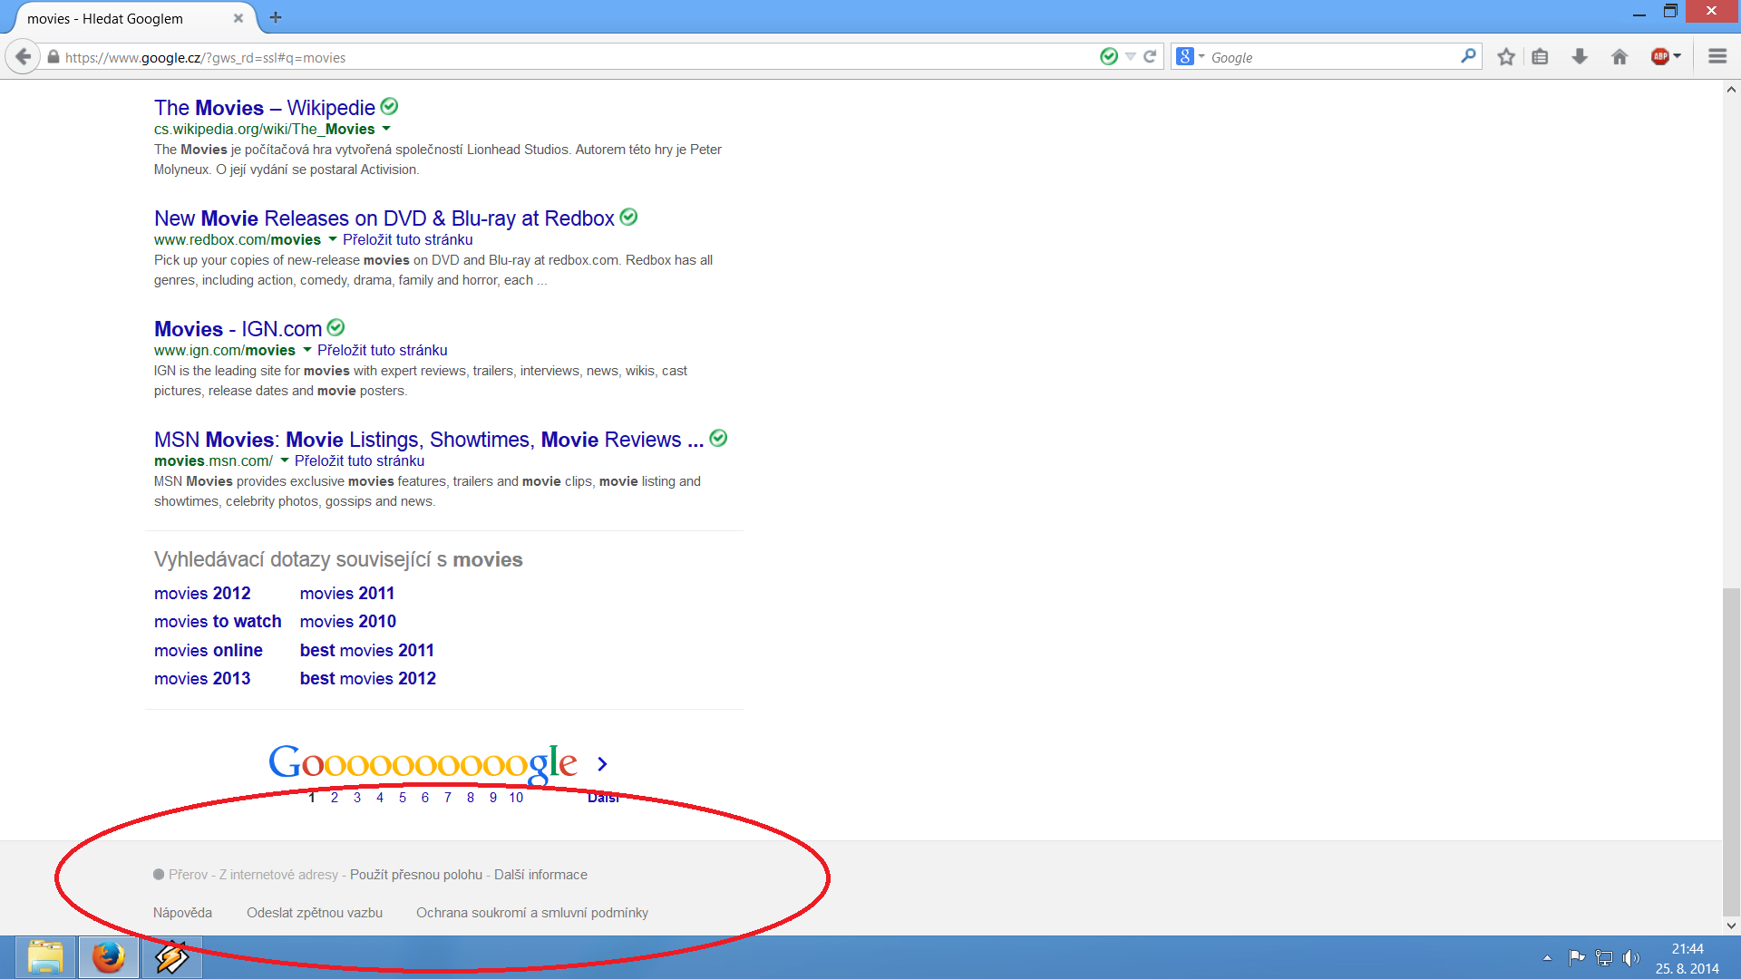Image resolution: width=1741 pixels, height=979 pixels.
Task: Open File Explorer from the taskbar
Action: click(x=45, y=957)
